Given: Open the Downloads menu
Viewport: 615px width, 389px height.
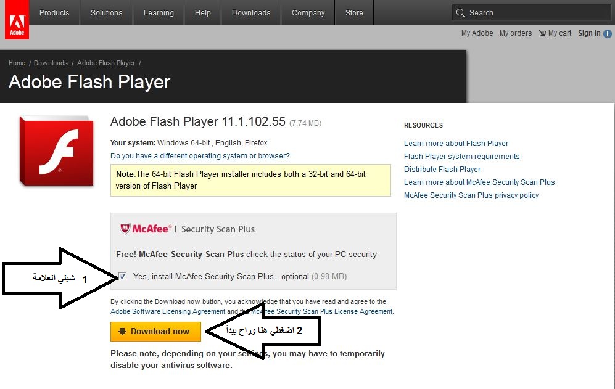Looking at the screenshot, I should pos(251,12).
